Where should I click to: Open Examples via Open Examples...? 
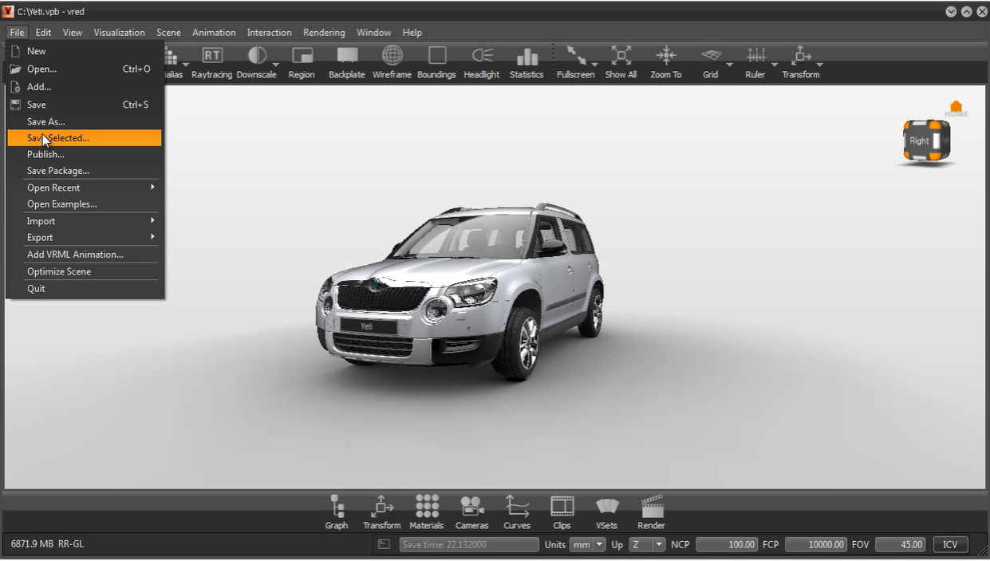(x=84, y=204)
